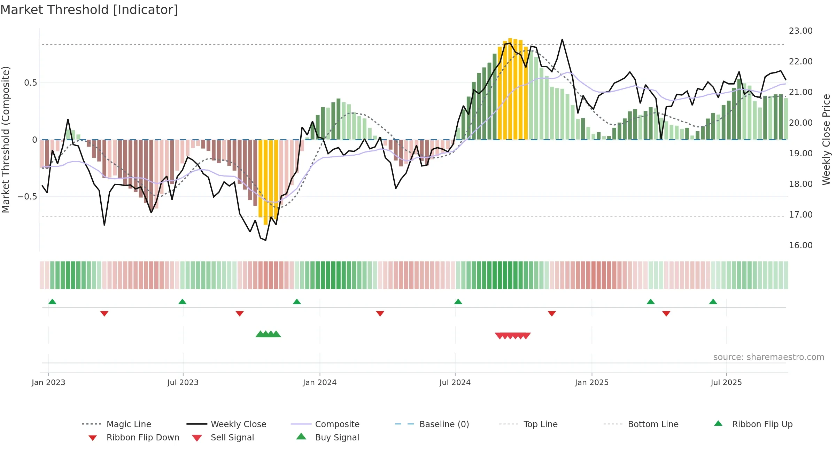Image resolution: width=836 pixels, height=470 pixels.
Task: Click the ribbon flip up marker at Jul 2024
Action: pyautogui.click(x=458, y=301)
